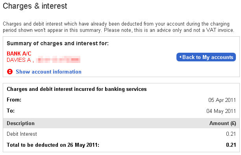Select the 04 May 2011 end date

[x=221, y=111]
